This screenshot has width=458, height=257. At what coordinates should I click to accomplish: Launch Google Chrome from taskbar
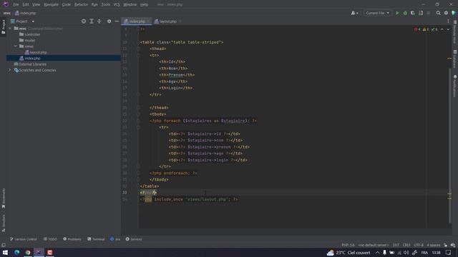click(28, 252)
